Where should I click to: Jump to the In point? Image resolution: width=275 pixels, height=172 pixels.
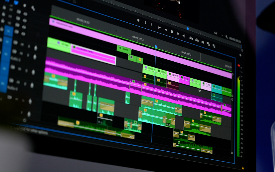click(159, 28)
